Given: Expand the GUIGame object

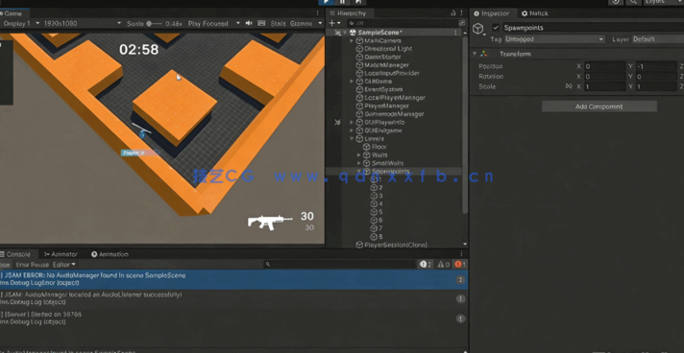Looking at the screenshot, I should [352, 82].
